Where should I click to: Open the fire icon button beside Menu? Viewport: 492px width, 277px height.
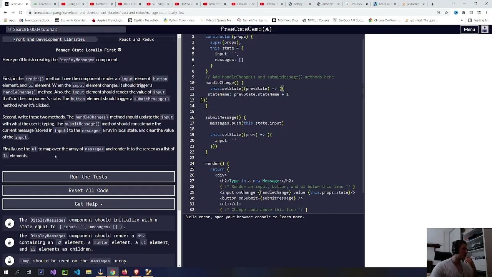tap(485, 29)
